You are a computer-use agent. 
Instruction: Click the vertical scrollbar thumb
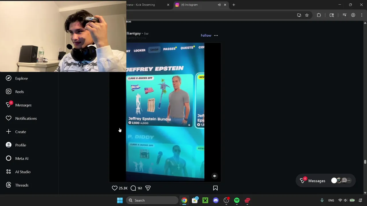tap(365, 162)
